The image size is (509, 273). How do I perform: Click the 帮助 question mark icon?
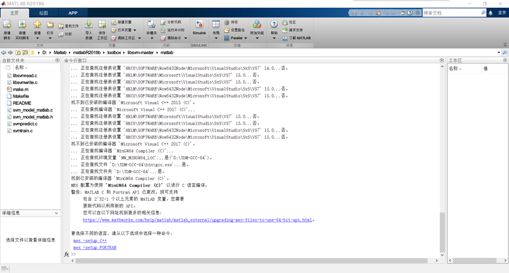[274, 24]
